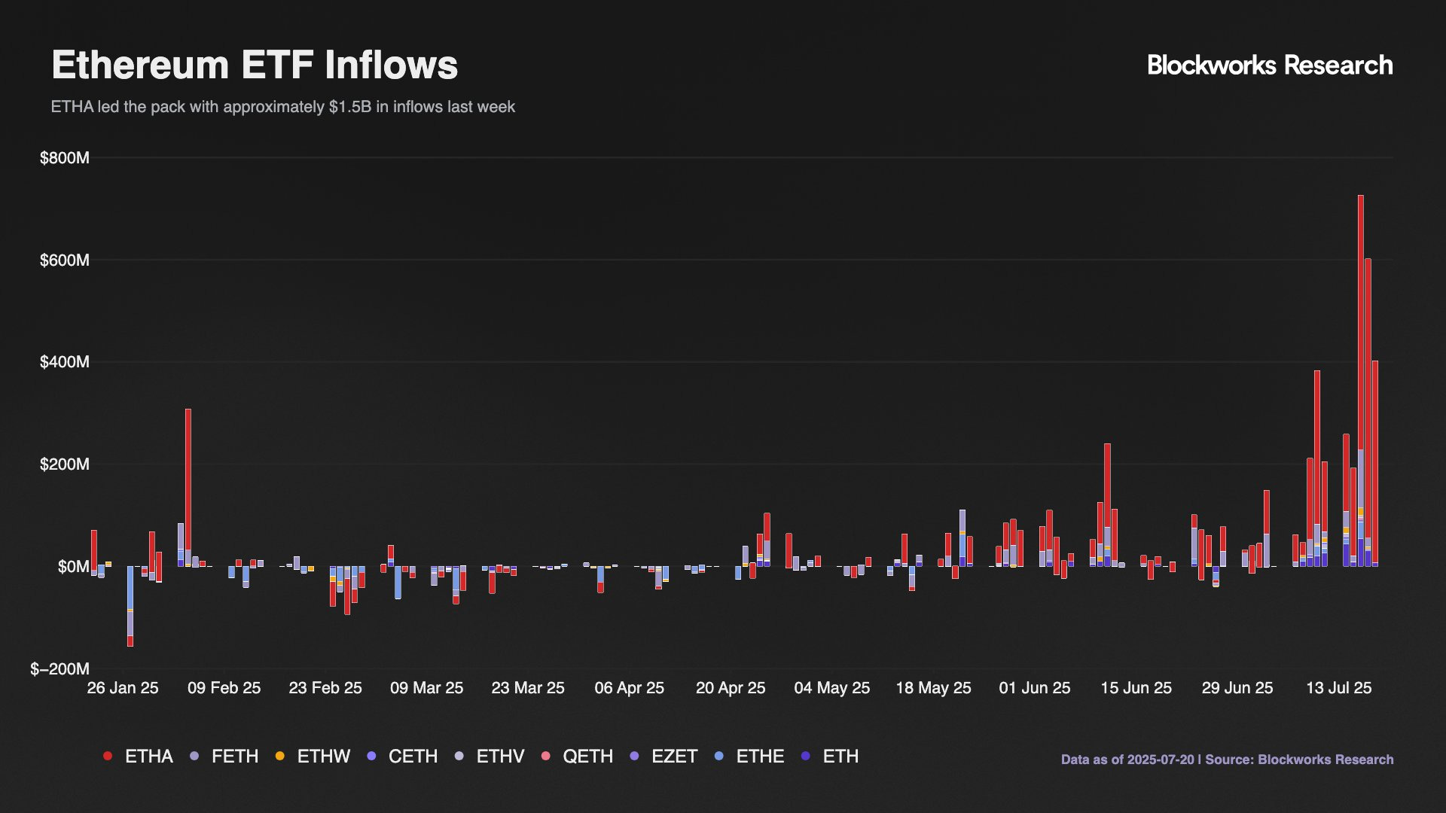This screenshot has width=1446, height=813.
Task: Toggle the QETH legend entry
Action: click(x=587, y=756)
